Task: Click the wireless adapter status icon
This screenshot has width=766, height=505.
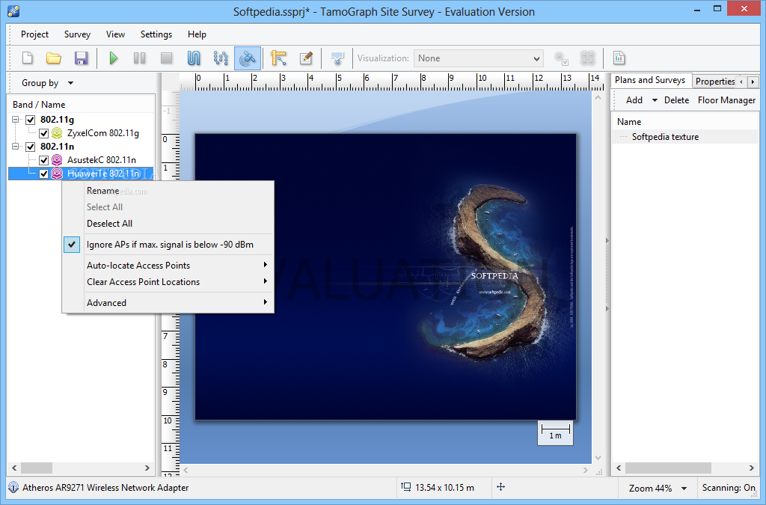Action: [x=13, y=487]
